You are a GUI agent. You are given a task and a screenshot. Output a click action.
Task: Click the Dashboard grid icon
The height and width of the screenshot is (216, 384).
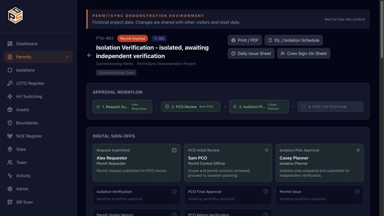click(10, 44)
